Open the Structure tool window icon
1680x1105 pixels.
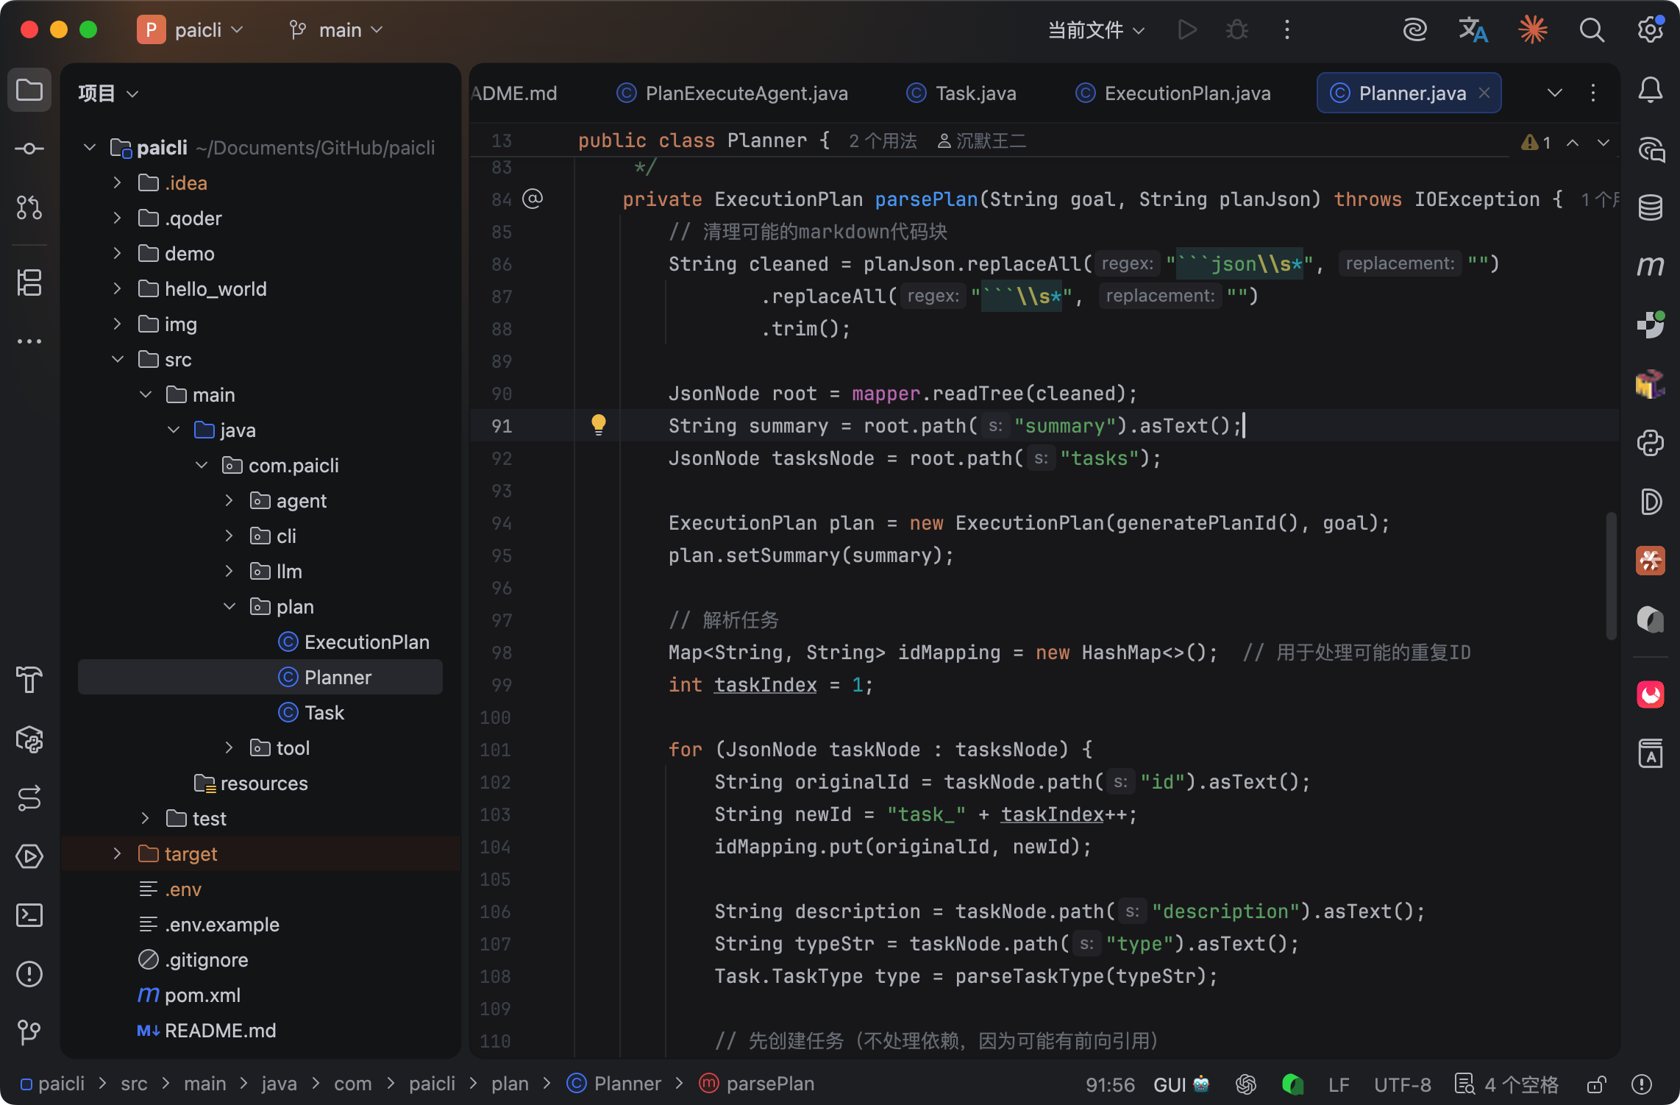click(29, 283)
